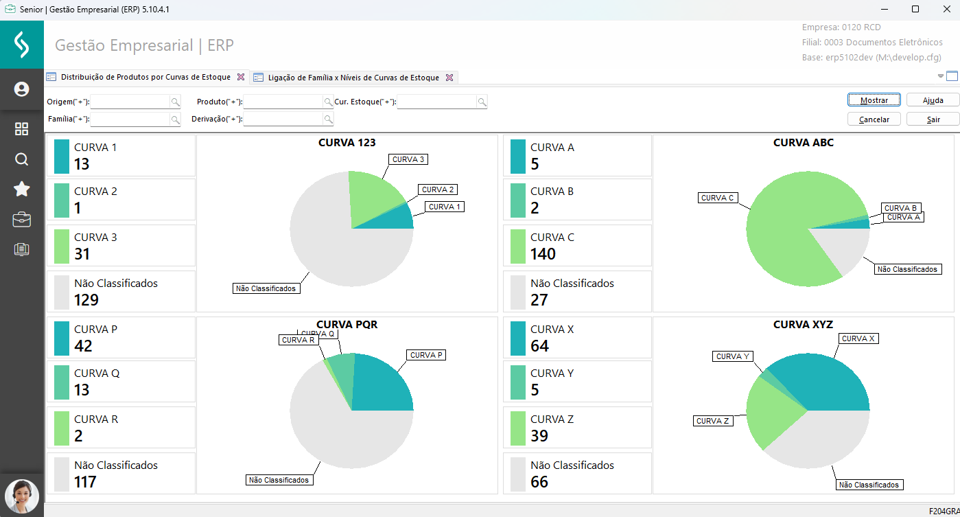960x517 pixels.
Task: Close the Distribuição de Produtos por Curvas tab
Action: 240,78
